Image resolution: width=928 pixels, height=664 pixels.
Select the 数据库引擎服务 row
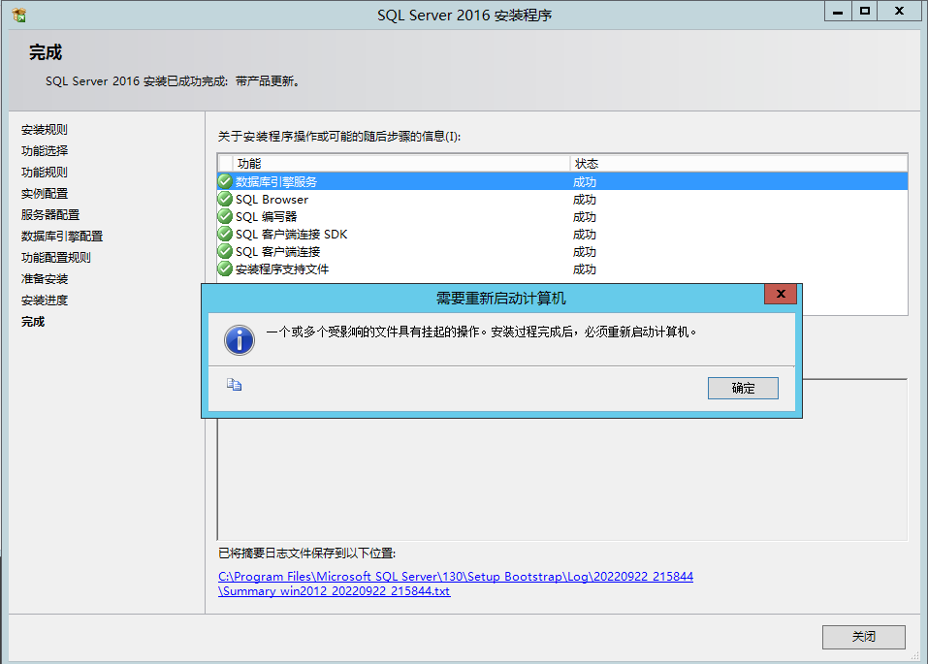pyautogui.click(x=562, y=181)
